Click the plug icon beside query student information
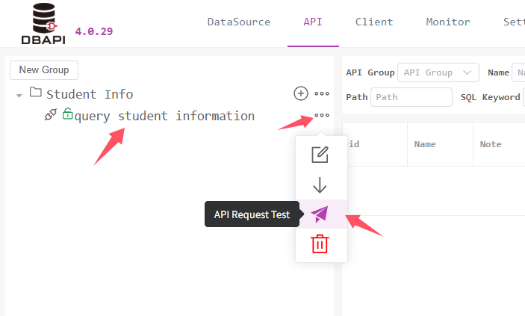The image size is (525, 316). (51, 114)
